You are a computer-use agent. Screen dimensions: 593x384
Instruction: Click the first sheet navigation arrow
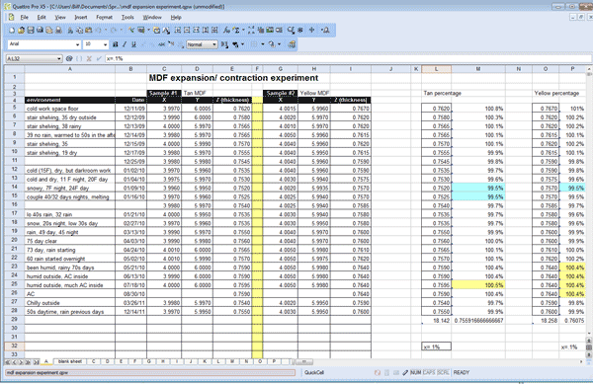tap(8, 362)
